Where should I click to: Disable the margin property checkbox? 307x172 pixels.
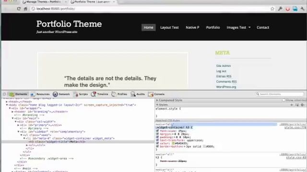click(157, 134)
